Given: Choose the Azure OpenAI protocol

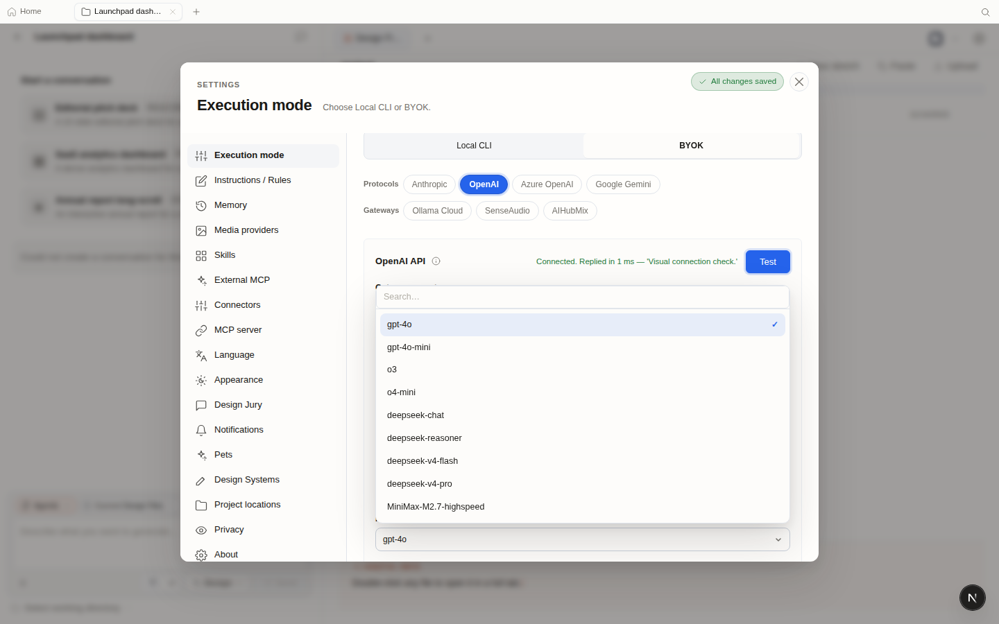Looking at the screenshot, I should [547, 184].
